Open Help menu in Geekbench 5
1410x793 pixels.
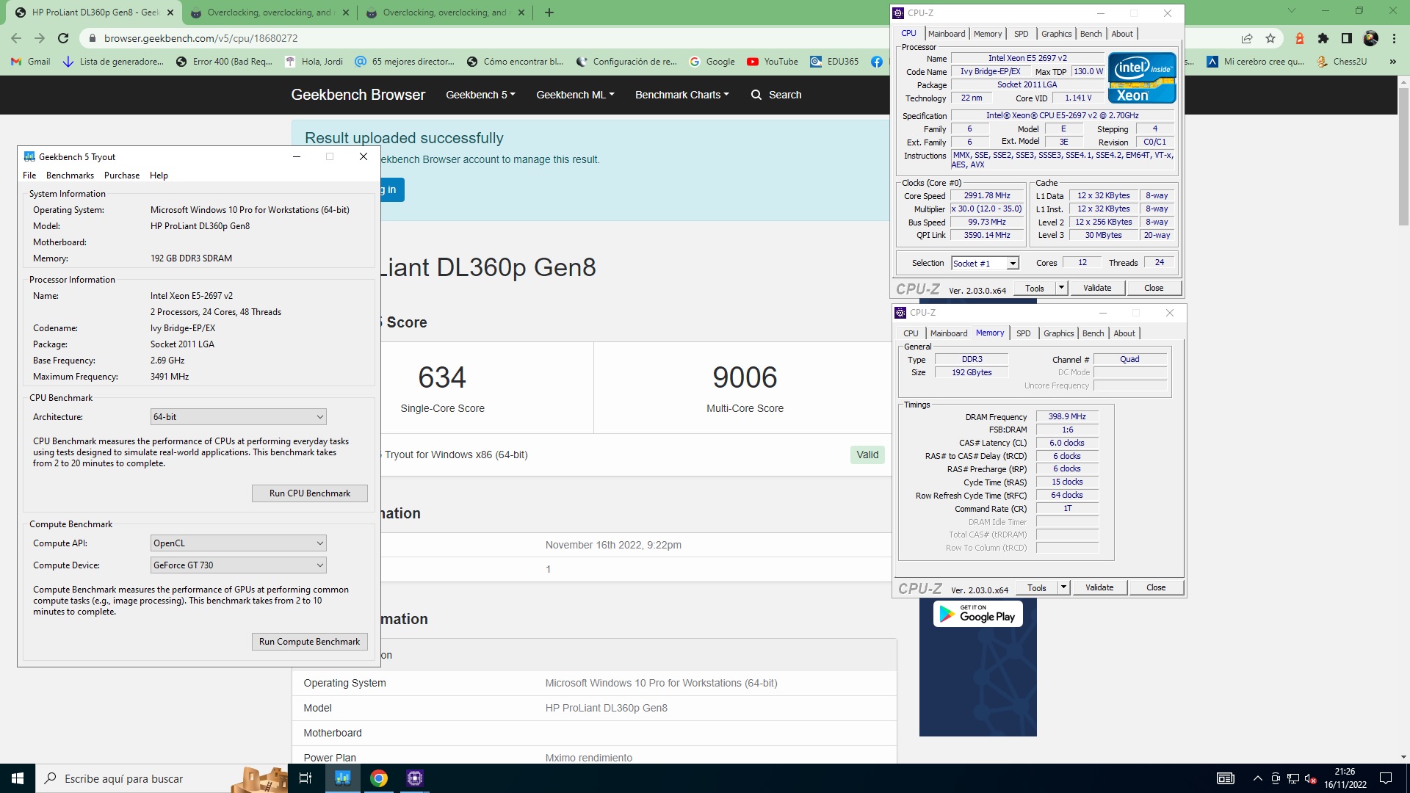pos(159,175)
